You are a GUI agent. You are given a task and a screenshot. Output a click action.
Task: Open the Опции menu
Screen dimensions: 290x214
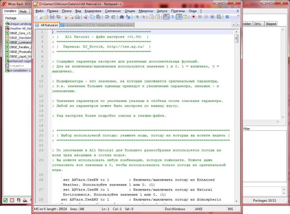(x=130, y=11)
